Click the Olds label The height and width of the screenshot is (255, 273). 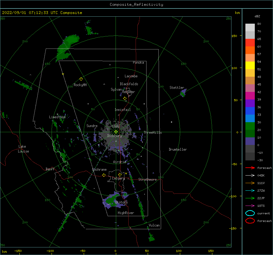coord(116,126)
